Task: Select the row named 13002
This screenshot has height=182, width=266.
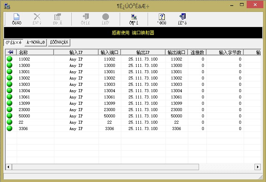Action: coord(133,78)
